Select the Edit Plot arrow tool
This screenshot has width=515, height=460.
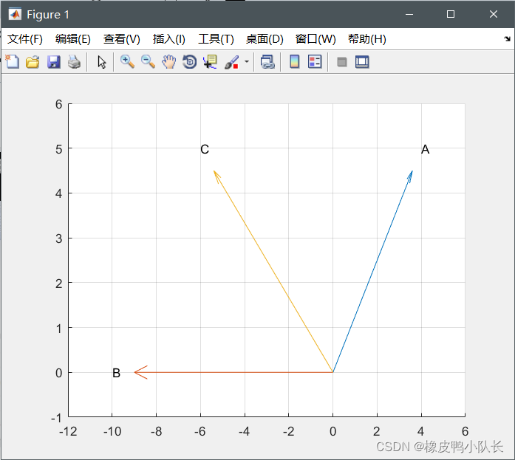click(101, 62)
